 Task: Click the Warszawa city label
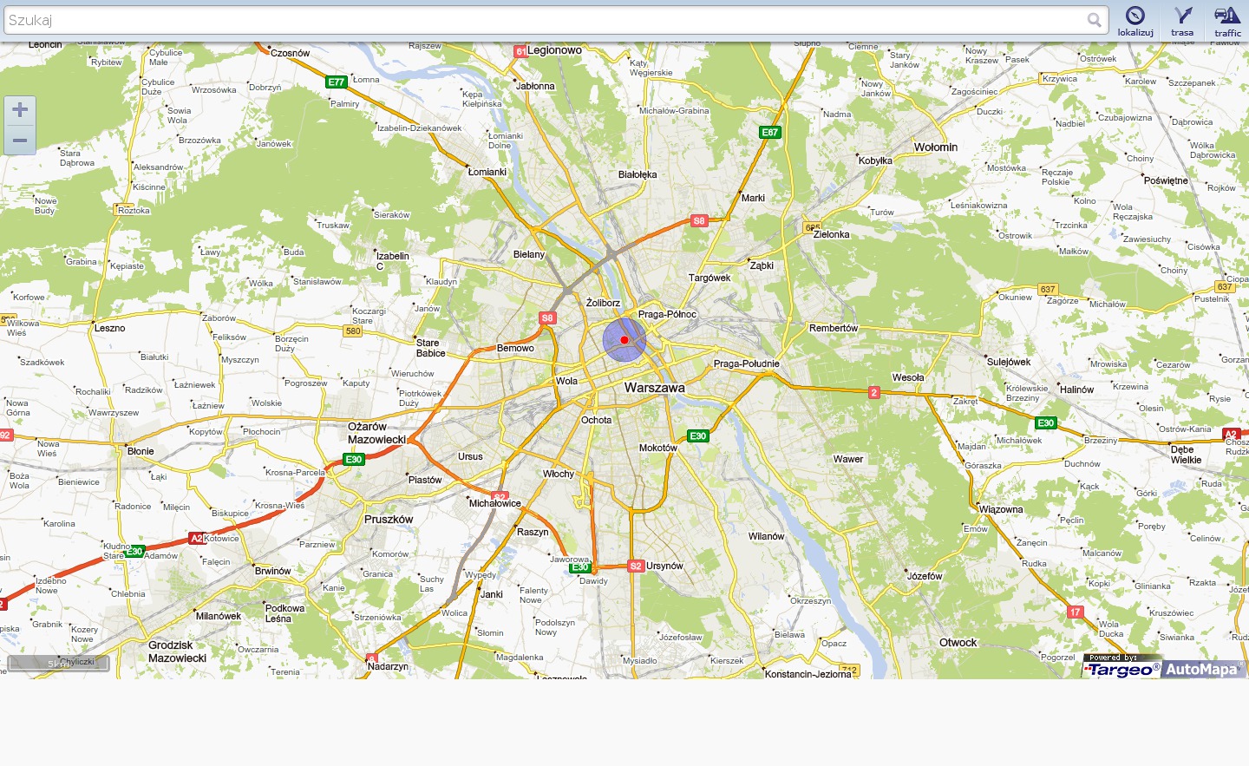pyautogui.click(x=655, y=388)
